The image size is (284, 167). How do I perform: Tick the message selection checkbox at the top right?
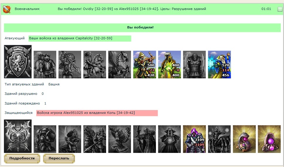[x=280, y=9]
